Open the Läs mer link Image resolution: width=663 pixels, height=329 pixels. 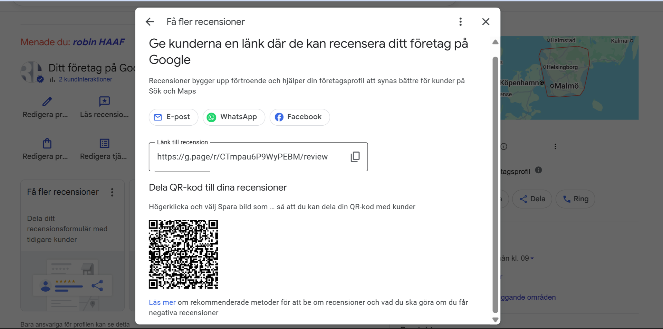[x=162, y=302]
